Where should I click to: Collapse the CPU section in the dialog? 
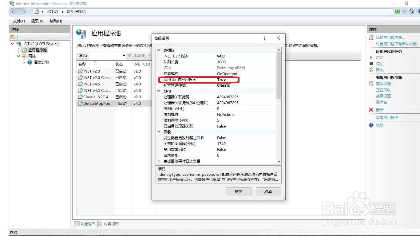(x=159, y=91)
